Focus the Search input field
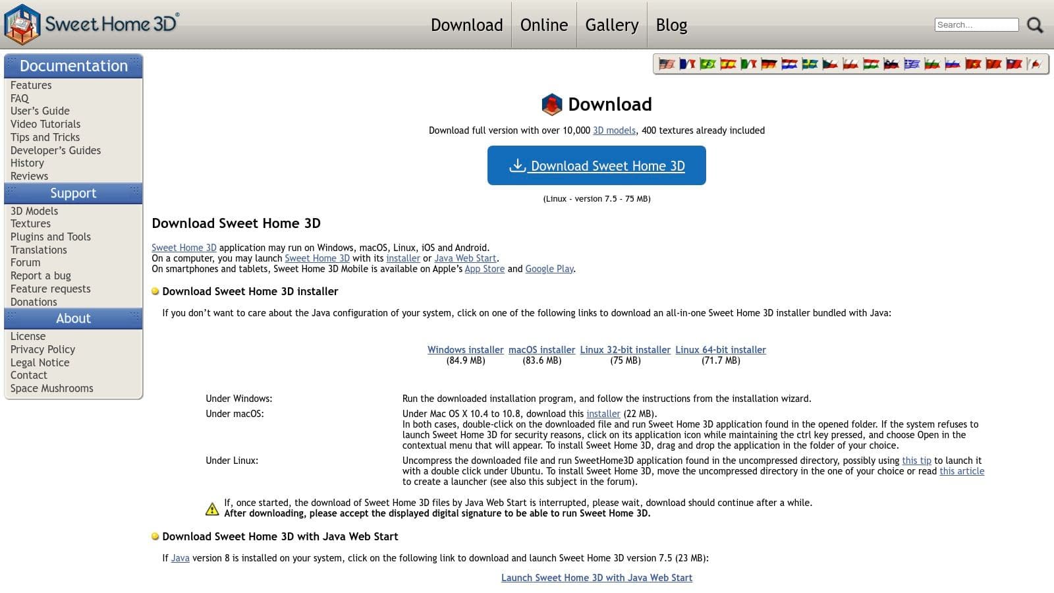 coord(976,25)
